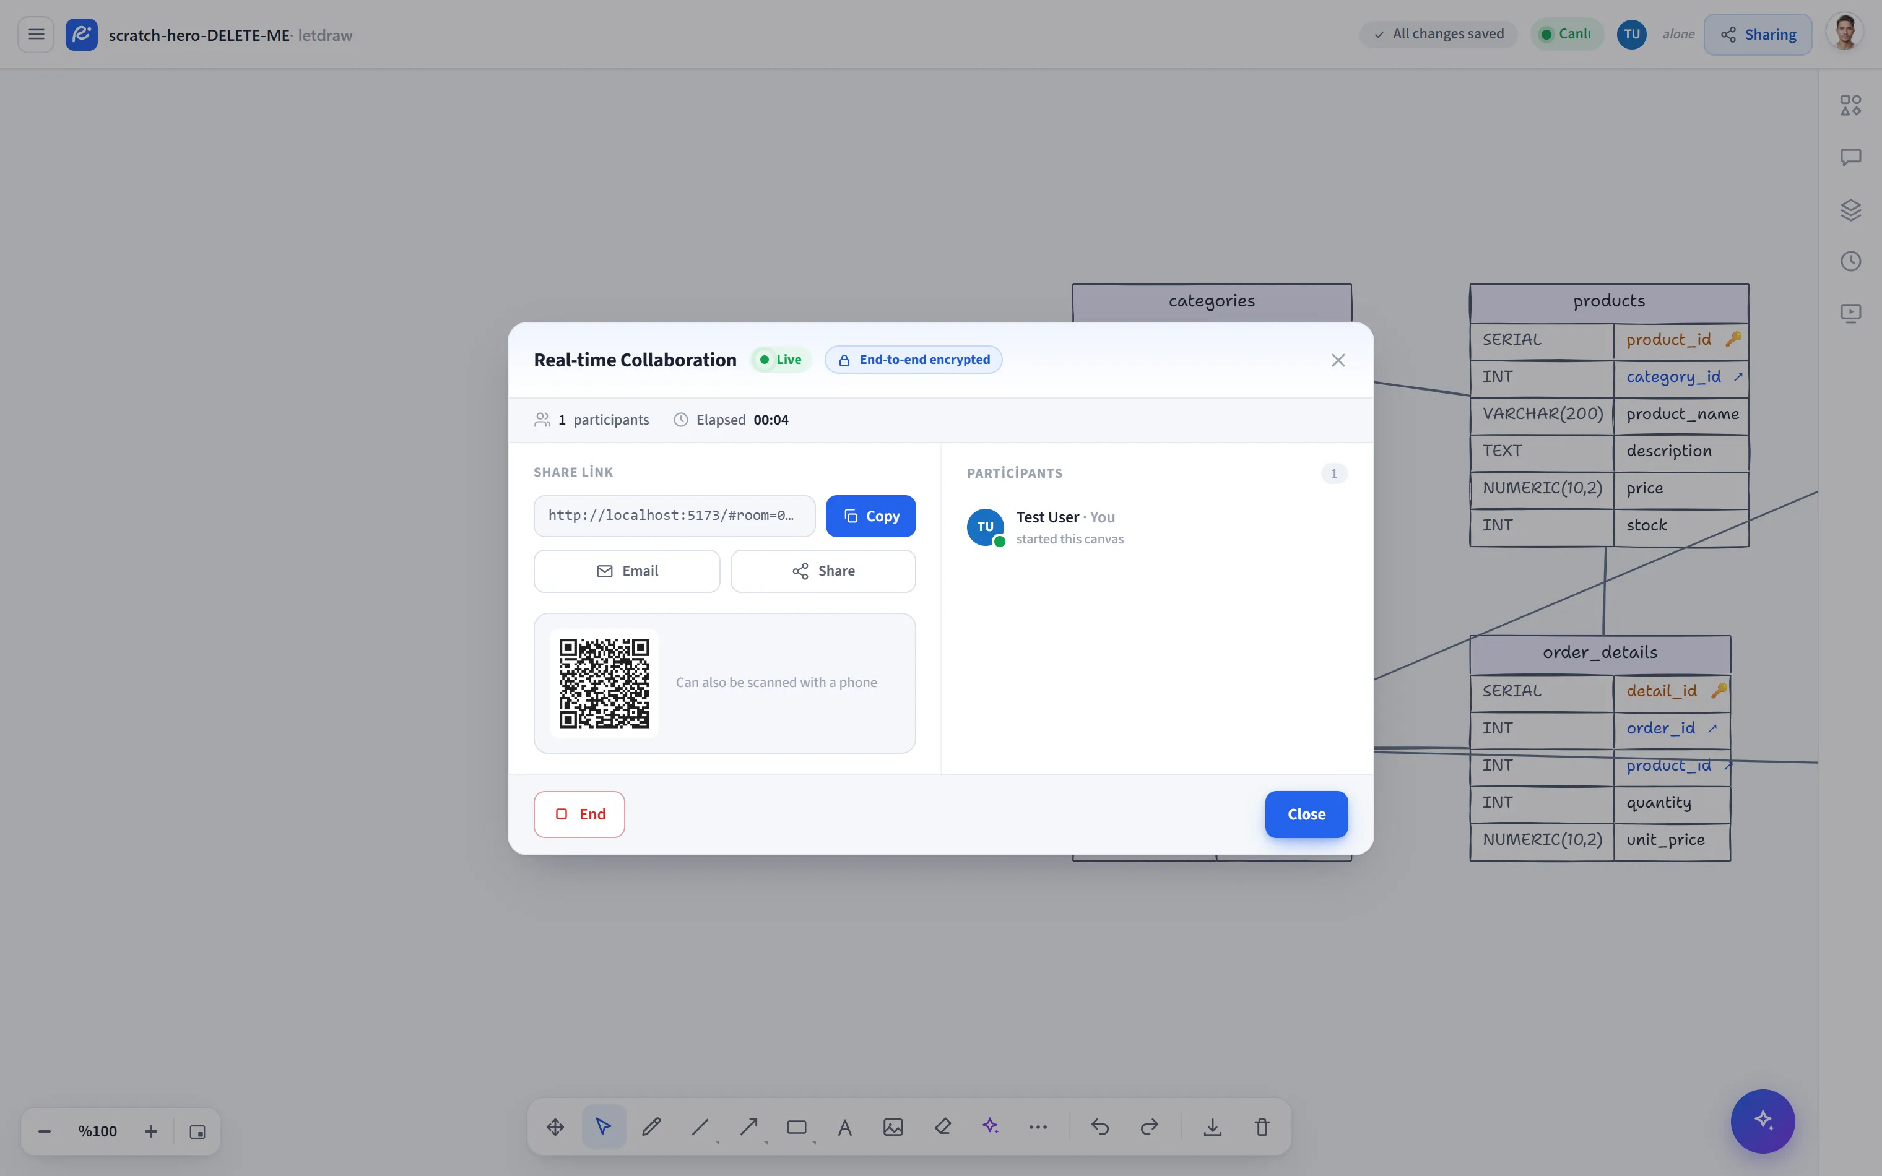This screenshot has height=1176, width=1882.
Task: Click the participants count badge showing 1
Action: (1333, 473)
